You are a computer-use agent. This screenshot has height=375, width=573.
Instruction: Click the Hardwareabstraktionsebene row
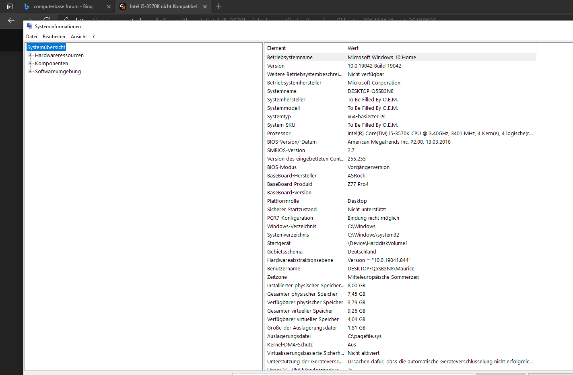(x=400, y=260)
